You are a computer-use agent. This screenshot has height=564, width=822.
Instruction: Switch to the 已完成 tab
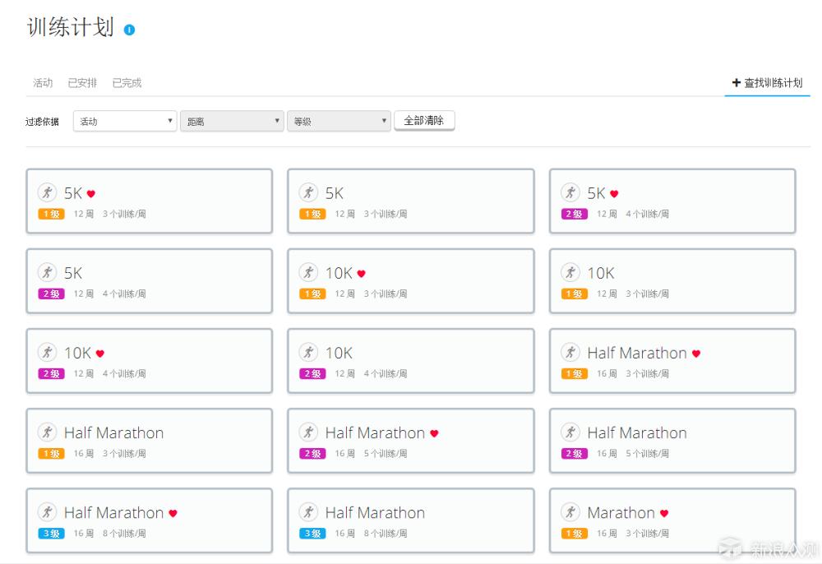pos(127,82)
